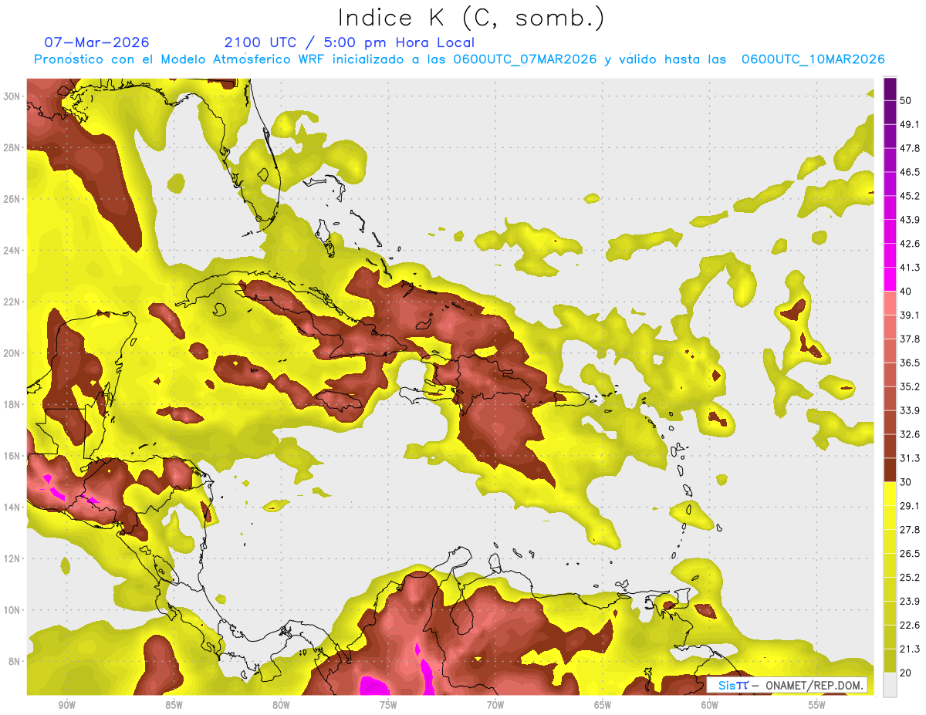Click the '90W' longitude label

click(x=66, y=705)
